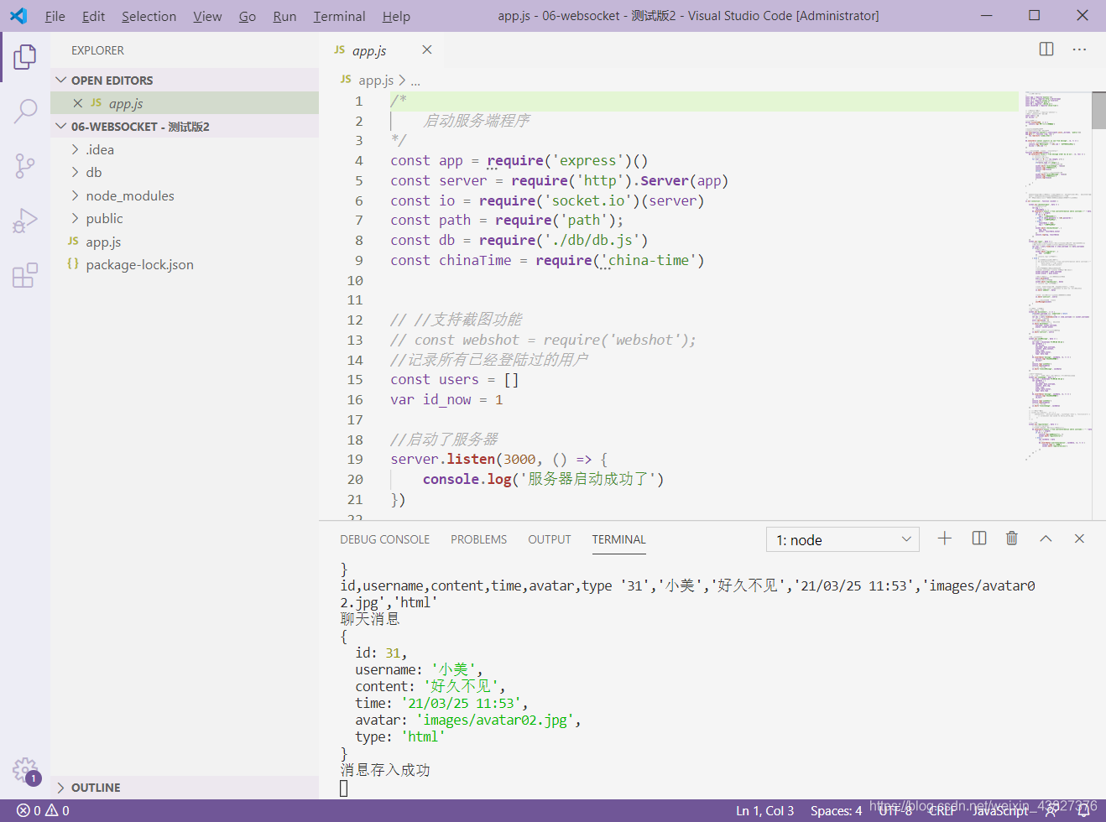Split the terminal panel

point(978,538)
